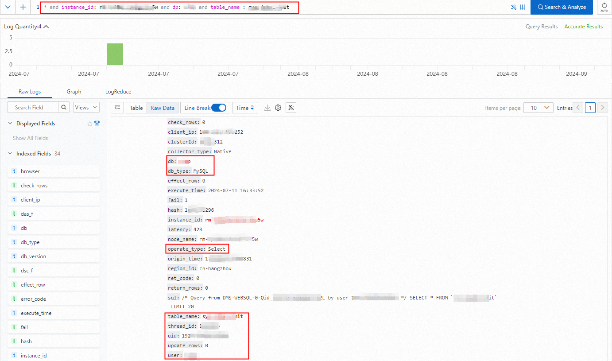This screenshot has height=361, width=612.
Task: Change the Time sort order dropdown
Action: [245, 108]
